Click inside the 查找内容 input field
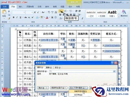This screenshot has height=97, width=130. (81, 71)
